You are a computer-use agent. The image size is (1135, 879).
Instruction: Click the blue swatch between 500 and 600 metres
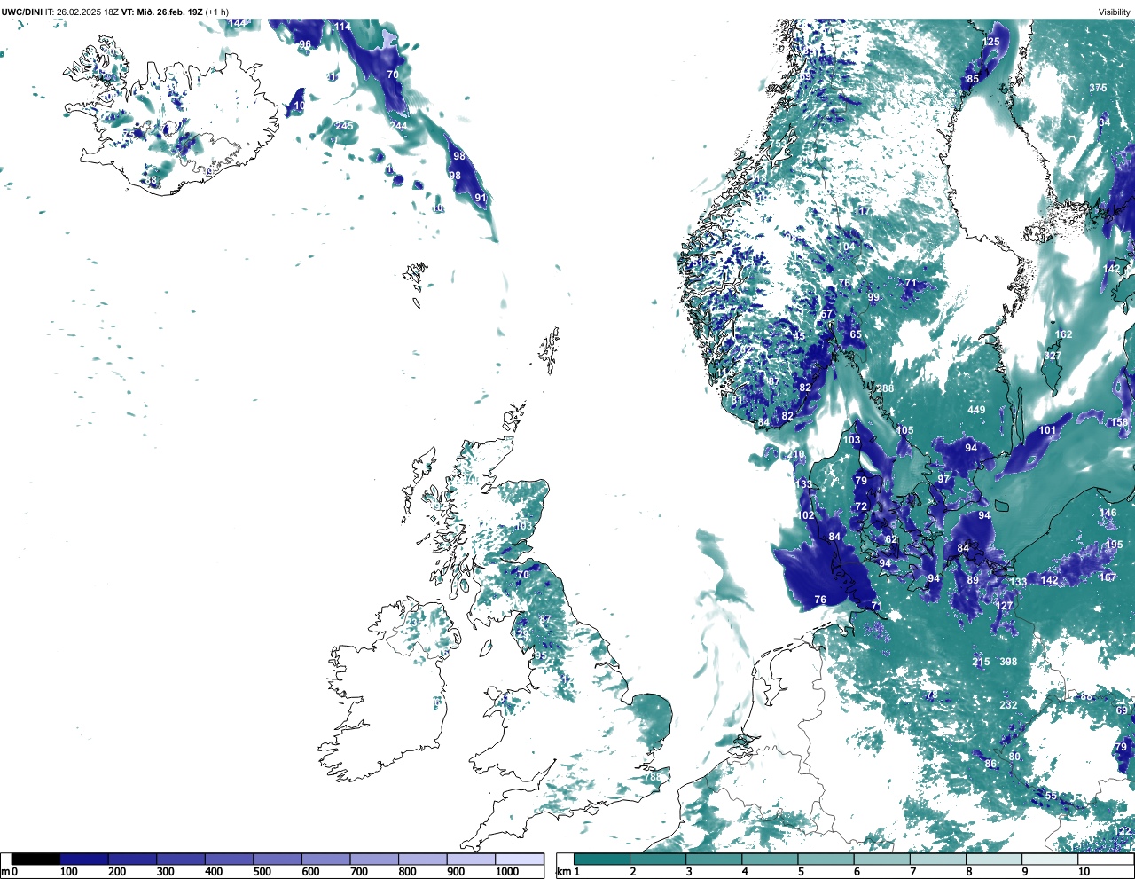click(278, 859)
